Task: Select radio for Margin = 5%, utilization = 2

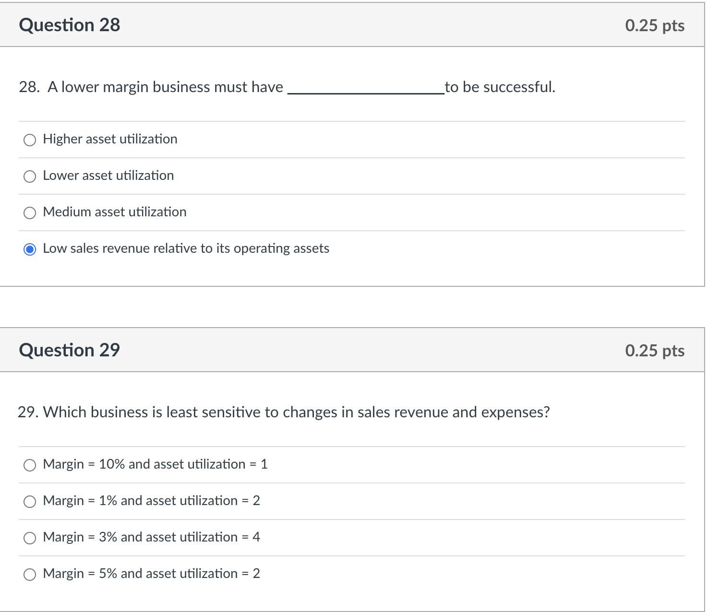Action: pyautogui.click(x=30, y=575)
